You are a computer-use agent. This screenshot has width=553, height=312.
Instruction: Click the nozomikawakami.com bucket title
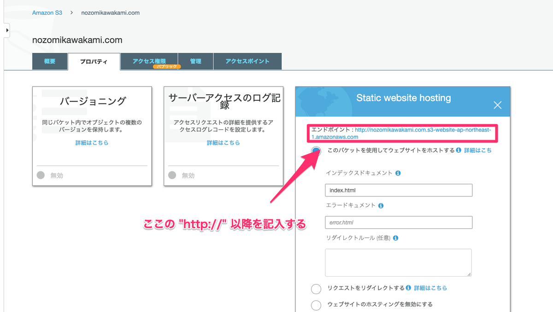coord(77,40)
